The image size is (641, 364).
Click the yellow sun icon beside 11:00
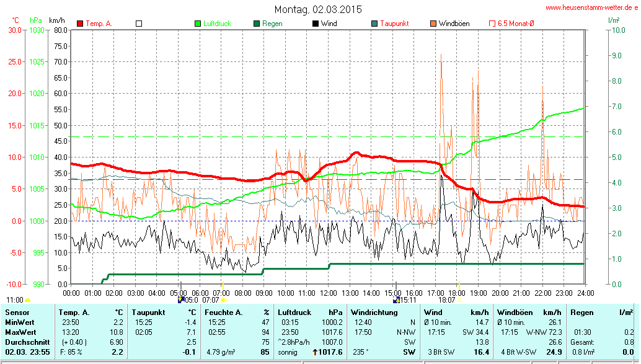[28, 300]
